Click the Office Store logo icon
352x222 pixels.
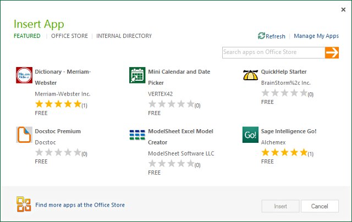point(24,204)
